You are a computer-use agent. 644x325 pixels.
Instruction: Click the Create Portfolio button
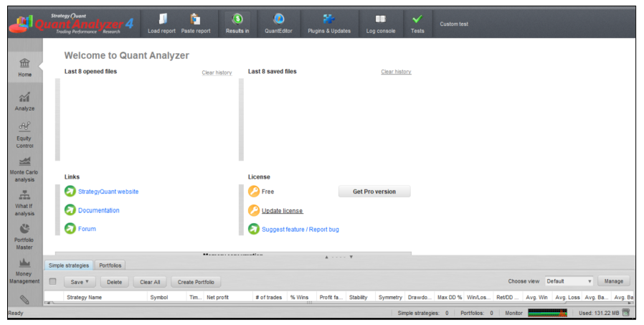[x=196, y=282]
